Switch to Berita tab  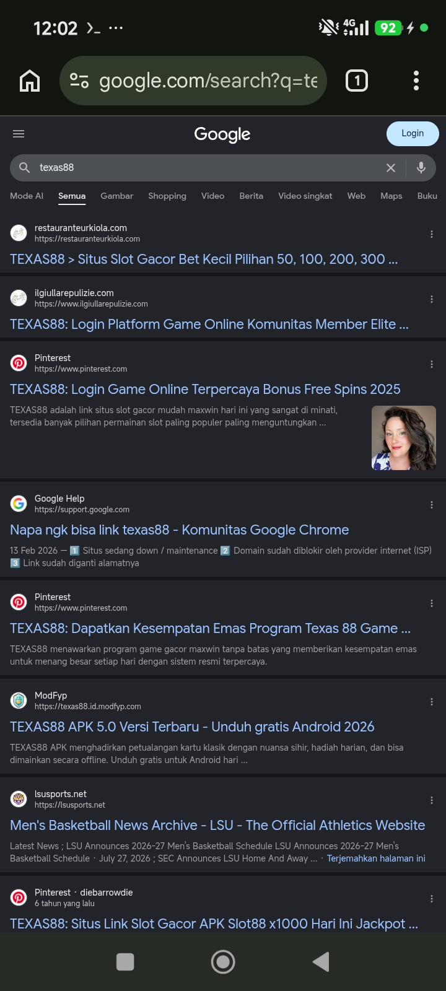pos(251,196)
